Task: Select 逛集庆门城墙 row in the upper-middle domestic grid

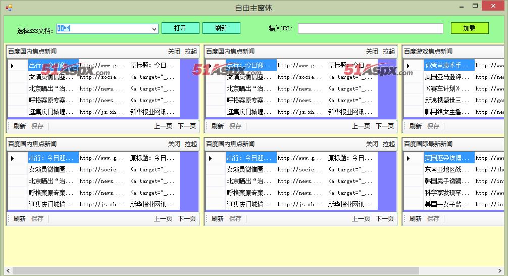Action: (251, 112)
